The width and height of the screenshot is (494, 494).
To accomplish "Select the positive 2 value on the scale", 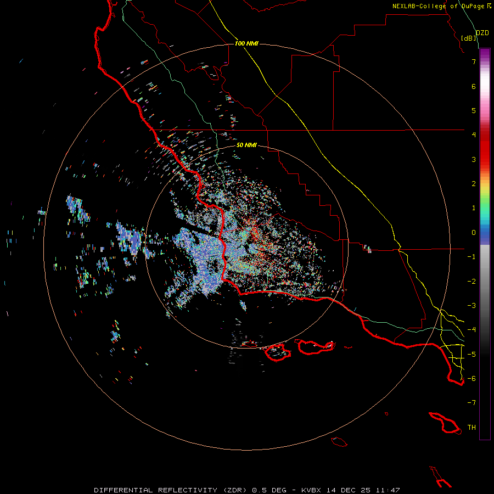I will click(x=474, y=184).
